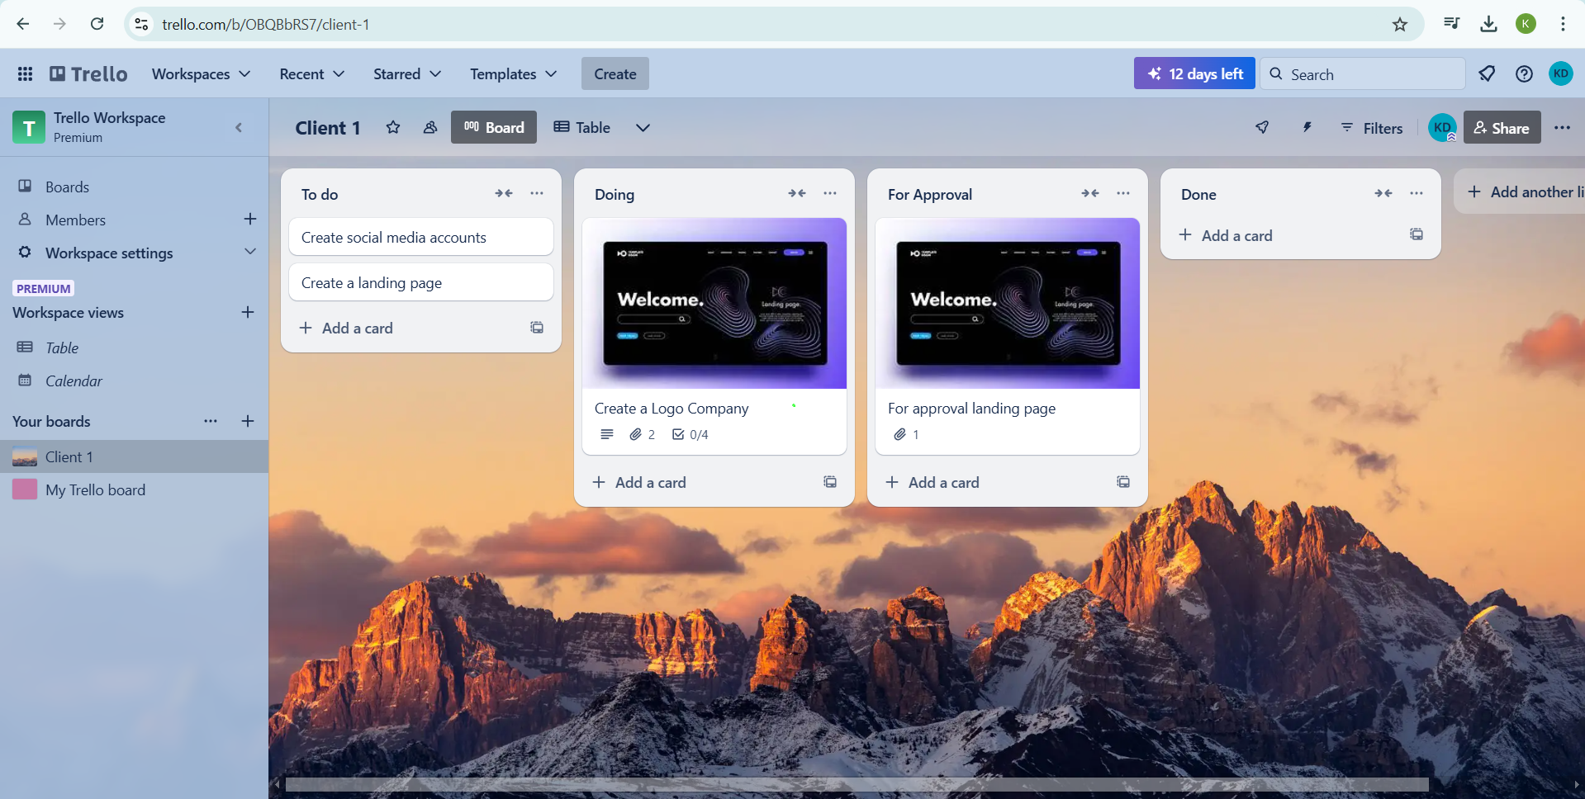Add a card to the To do list

[405, 328]
